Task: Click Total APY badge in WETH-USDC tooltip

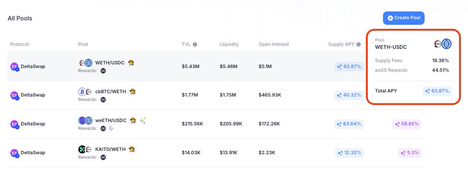Action: [x=437, y=91]
